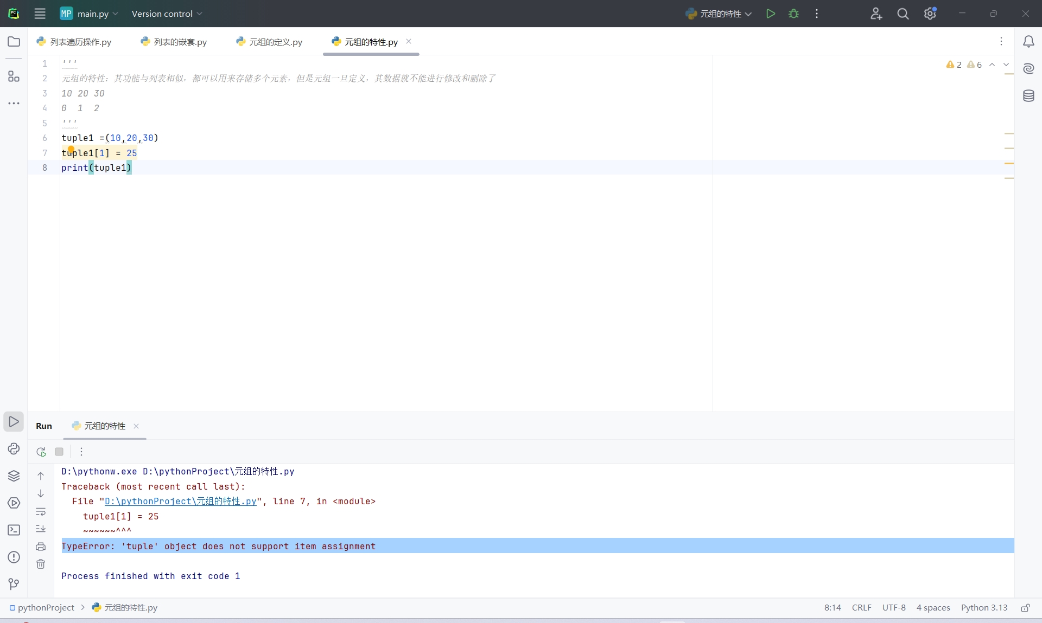Click the orange intention bulb on line 7

pos(71,149)
